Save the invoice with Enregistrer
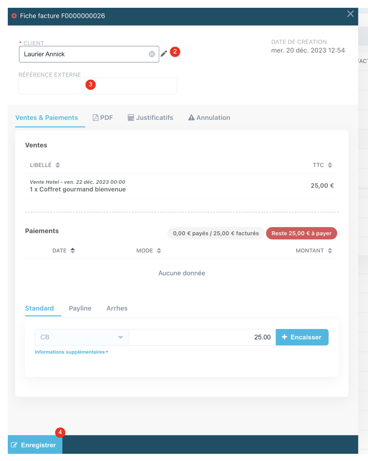Screen dimensions: 368x461 (35, 445)
